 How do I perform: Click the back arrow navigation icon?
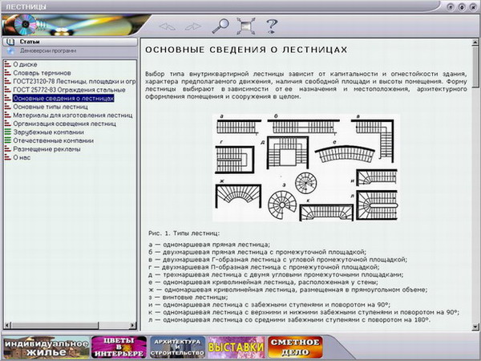coord(168,26)
